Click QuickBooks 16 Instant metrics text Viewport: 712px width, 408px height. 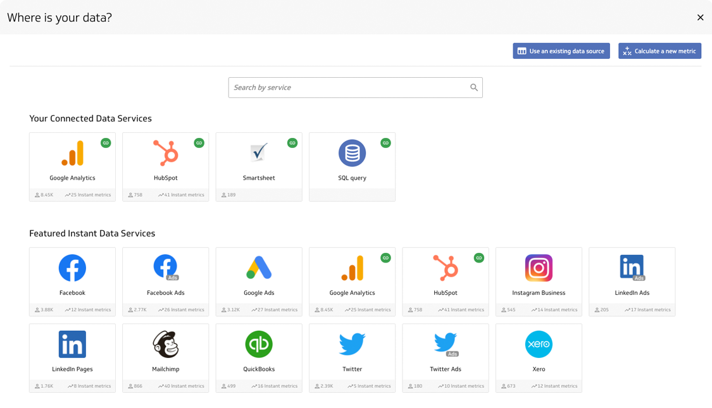277,386
